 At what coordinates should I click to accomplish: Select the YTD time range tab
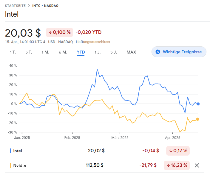(81, 52)
